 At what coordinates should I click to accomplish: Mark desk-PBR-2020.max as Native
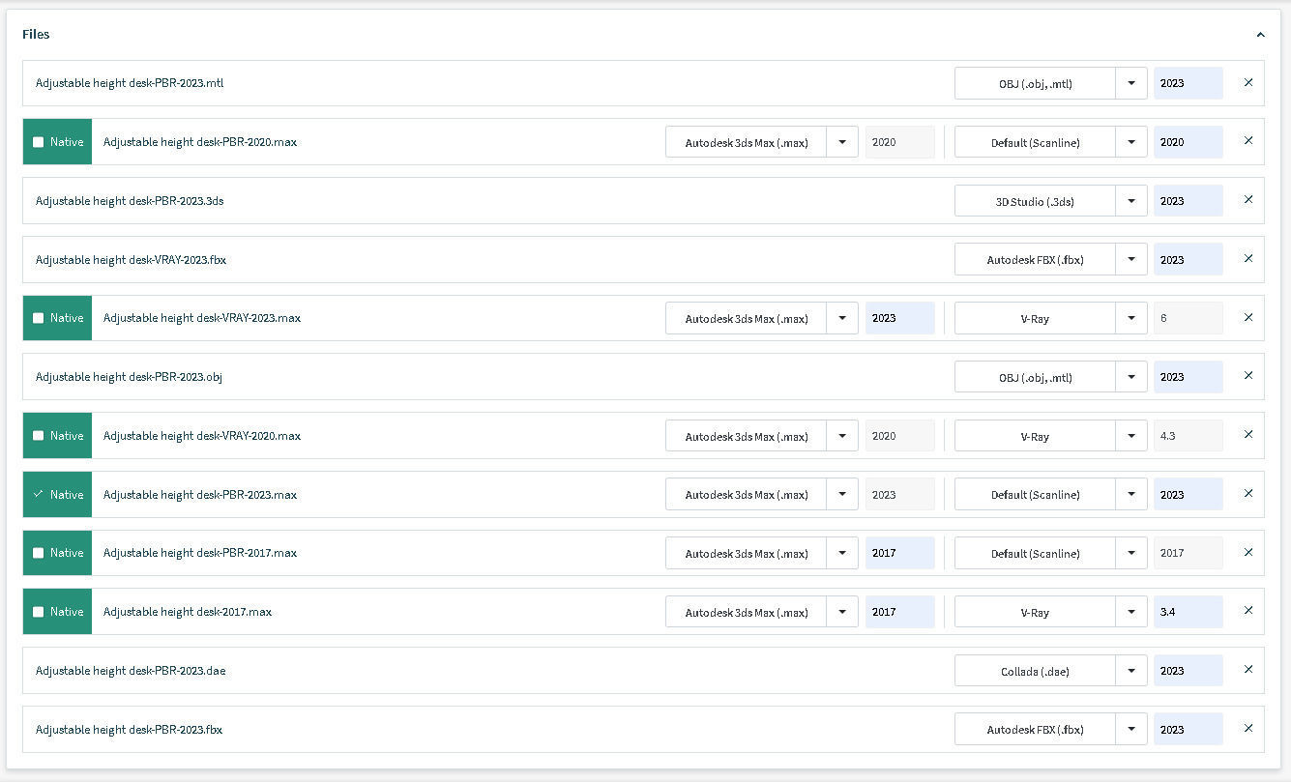pos(39,142)
